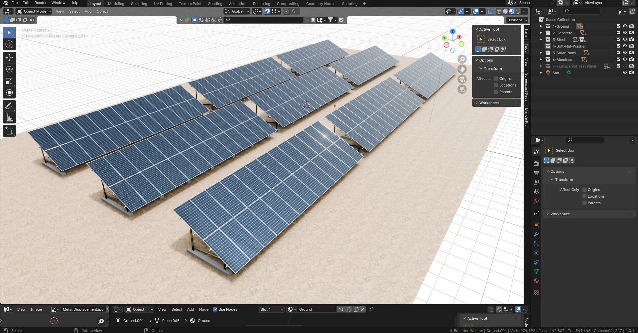Open the outliner filter dropdown
Screen dimensions: 638x333
(x=621, y=11)
